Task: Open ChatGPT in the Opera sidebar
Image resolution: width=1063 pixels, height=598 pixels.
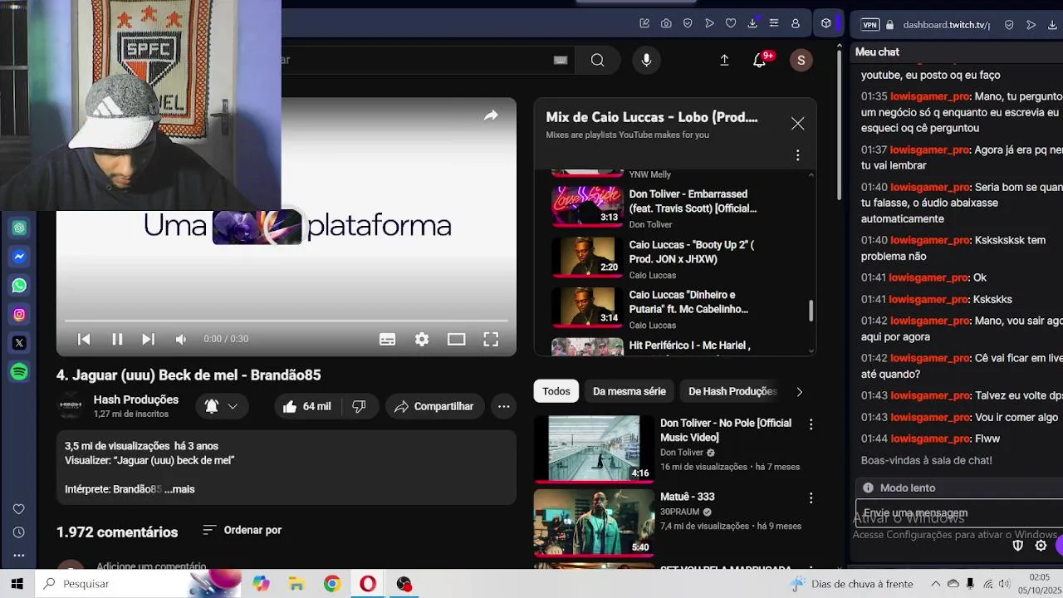Action: pos(19,228)
